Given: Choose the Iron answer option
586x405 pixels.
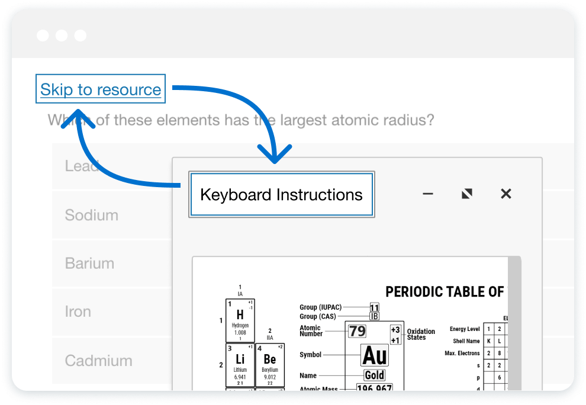Looking at the screenshot, I should [x=112, y=311].
